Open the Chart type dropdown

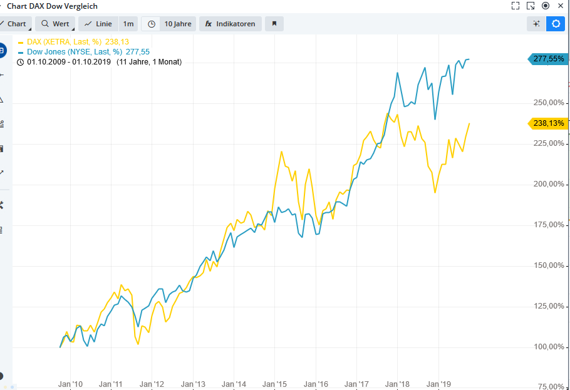click(15, 23)
